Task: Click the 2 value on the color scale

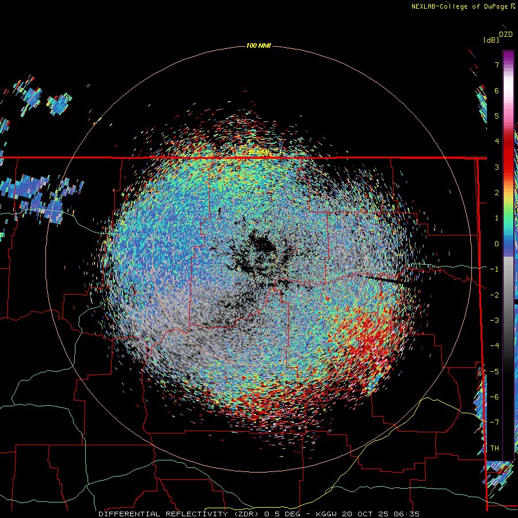Action: click(497, 193)
